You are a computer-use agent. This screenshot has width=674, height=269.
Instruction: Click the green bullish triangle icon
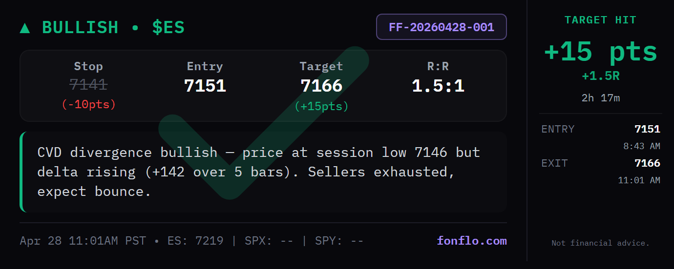(x=25, y=28)
